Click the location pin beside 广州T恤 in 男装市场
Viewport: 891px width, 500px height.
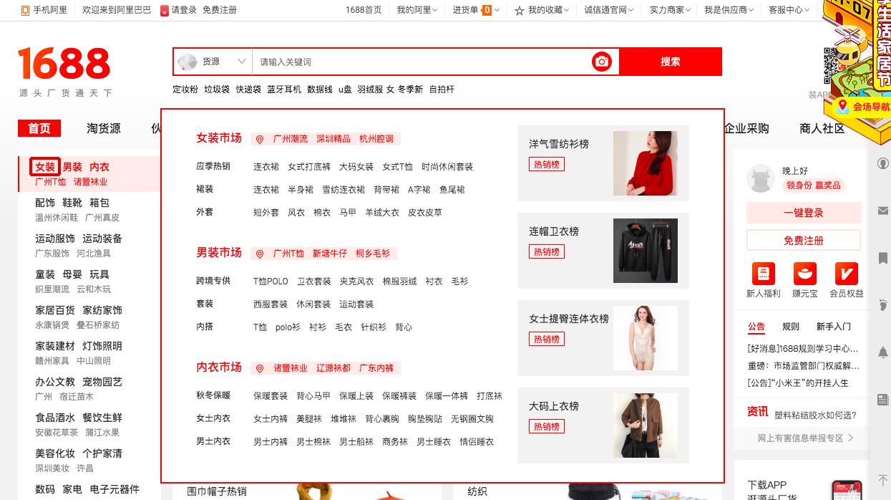tap(260, 254)
